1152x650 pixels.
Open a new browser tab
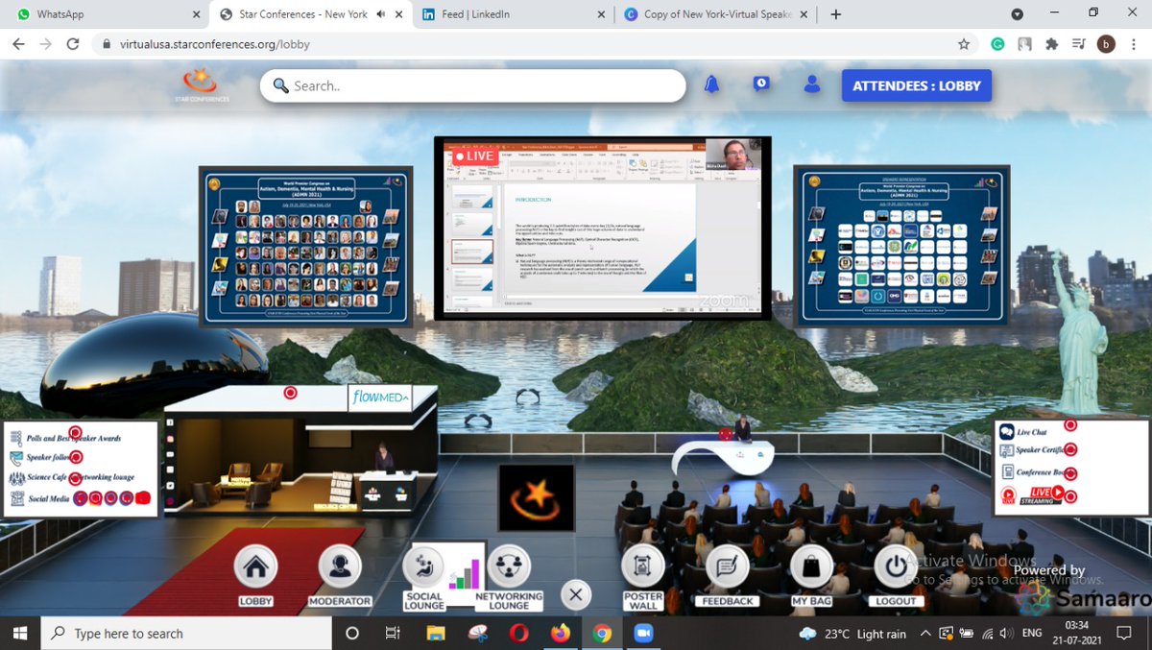(x=835, y=14)
